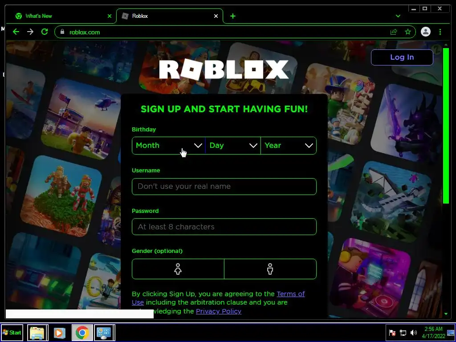Image resolution: width=456 pixels, height=342 pixels.
Task: Open the tab search chevron
Action: 398,16
